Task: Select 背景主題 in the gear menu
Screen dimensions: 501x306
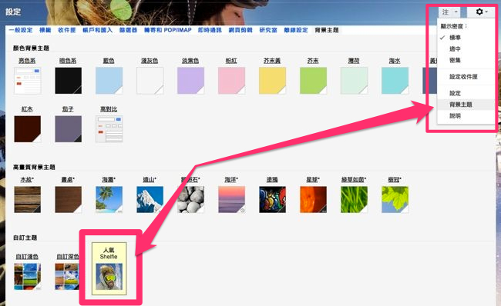Action: 460,105
